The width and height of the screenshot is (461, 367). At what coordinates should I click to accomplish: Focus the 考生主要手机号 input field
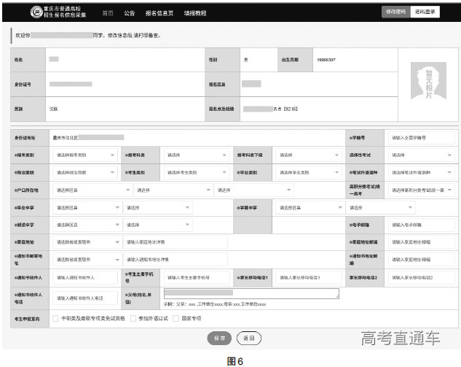click(197, 277)
